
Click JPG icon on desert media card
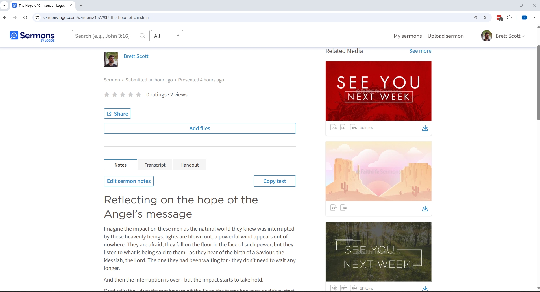344,208
